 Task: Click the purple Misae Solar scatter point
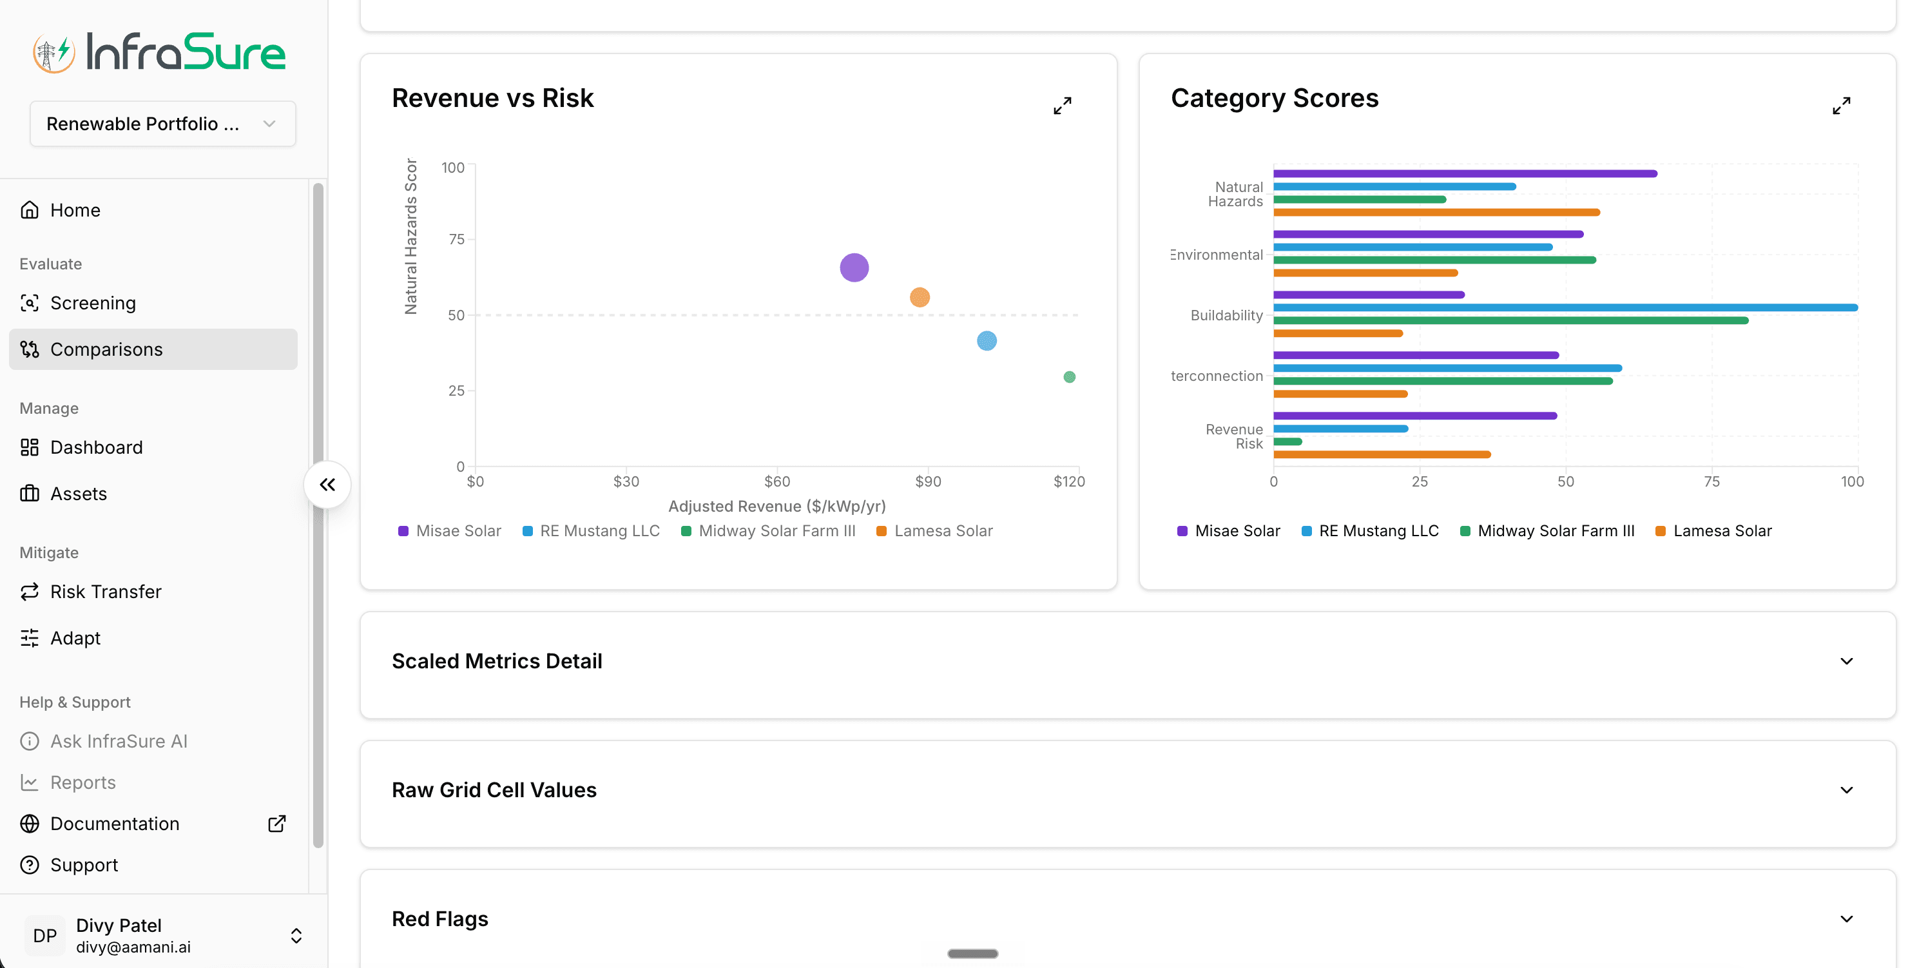coord(854,267)
